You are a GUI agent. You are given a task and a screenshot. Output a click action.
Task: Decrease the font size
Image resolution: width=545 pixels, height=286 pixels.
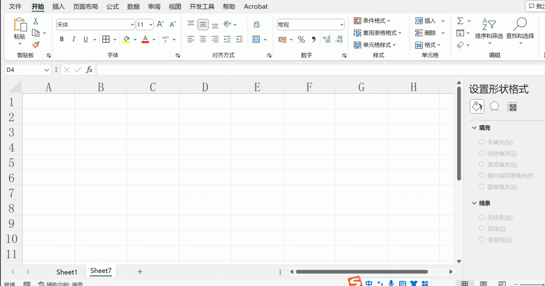pos(172,25)
